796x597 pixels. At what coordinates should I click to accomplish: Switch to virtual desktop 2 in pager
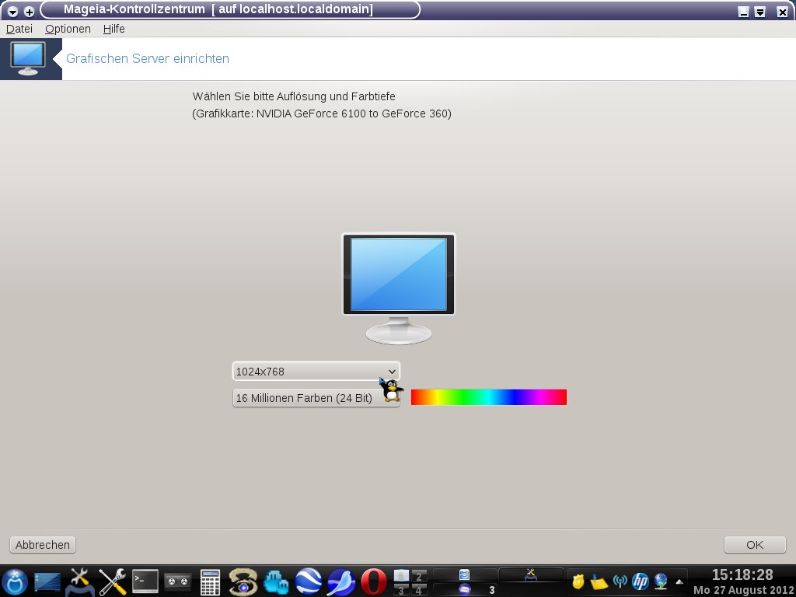(x=419, y=576)
